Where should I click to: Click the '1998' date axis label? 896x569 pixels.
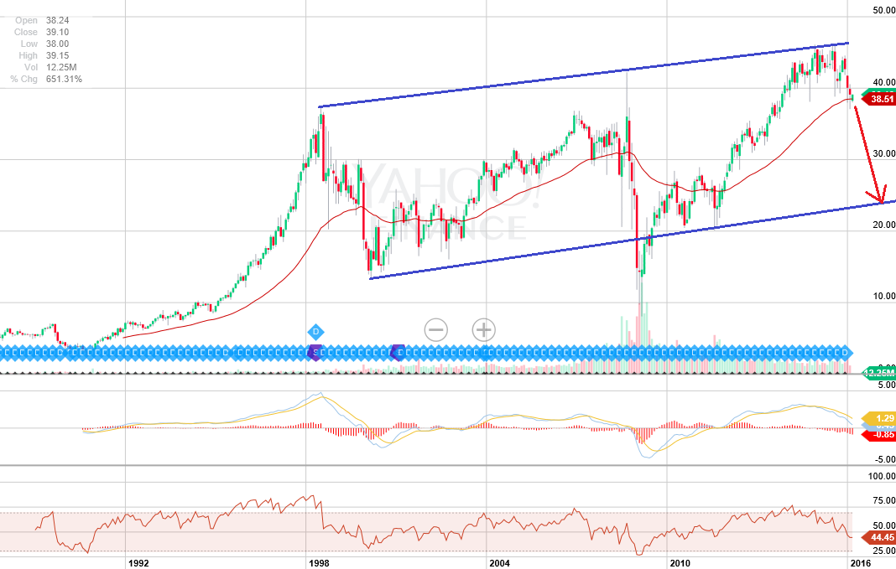click(x=319, y=563)
